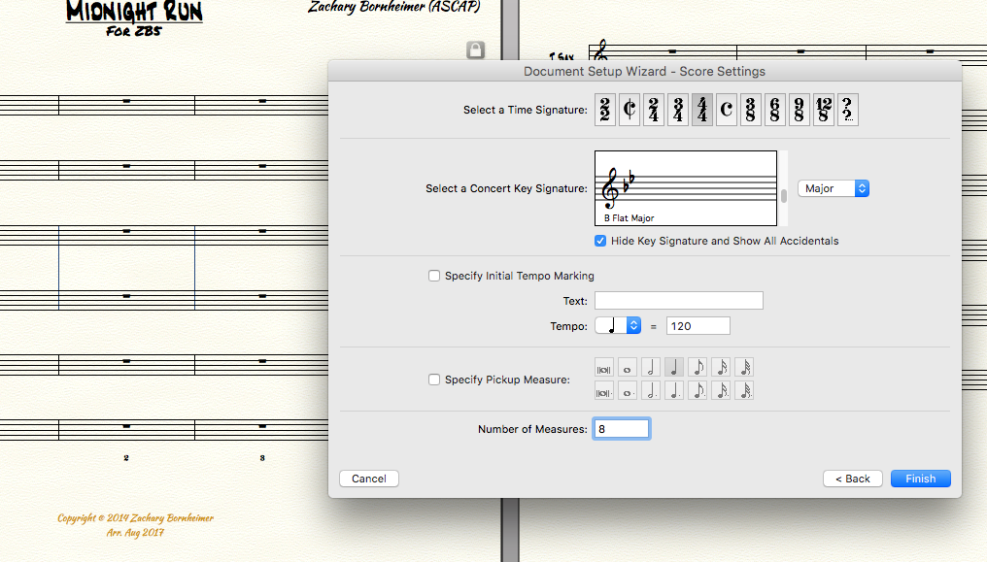
Task: Choose the custom '?' time signature
Action: 848,111
